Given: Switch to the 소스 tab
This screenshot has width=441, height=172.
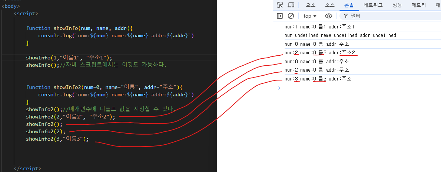Looking at the screenshot, I should (x=329, y=5).
